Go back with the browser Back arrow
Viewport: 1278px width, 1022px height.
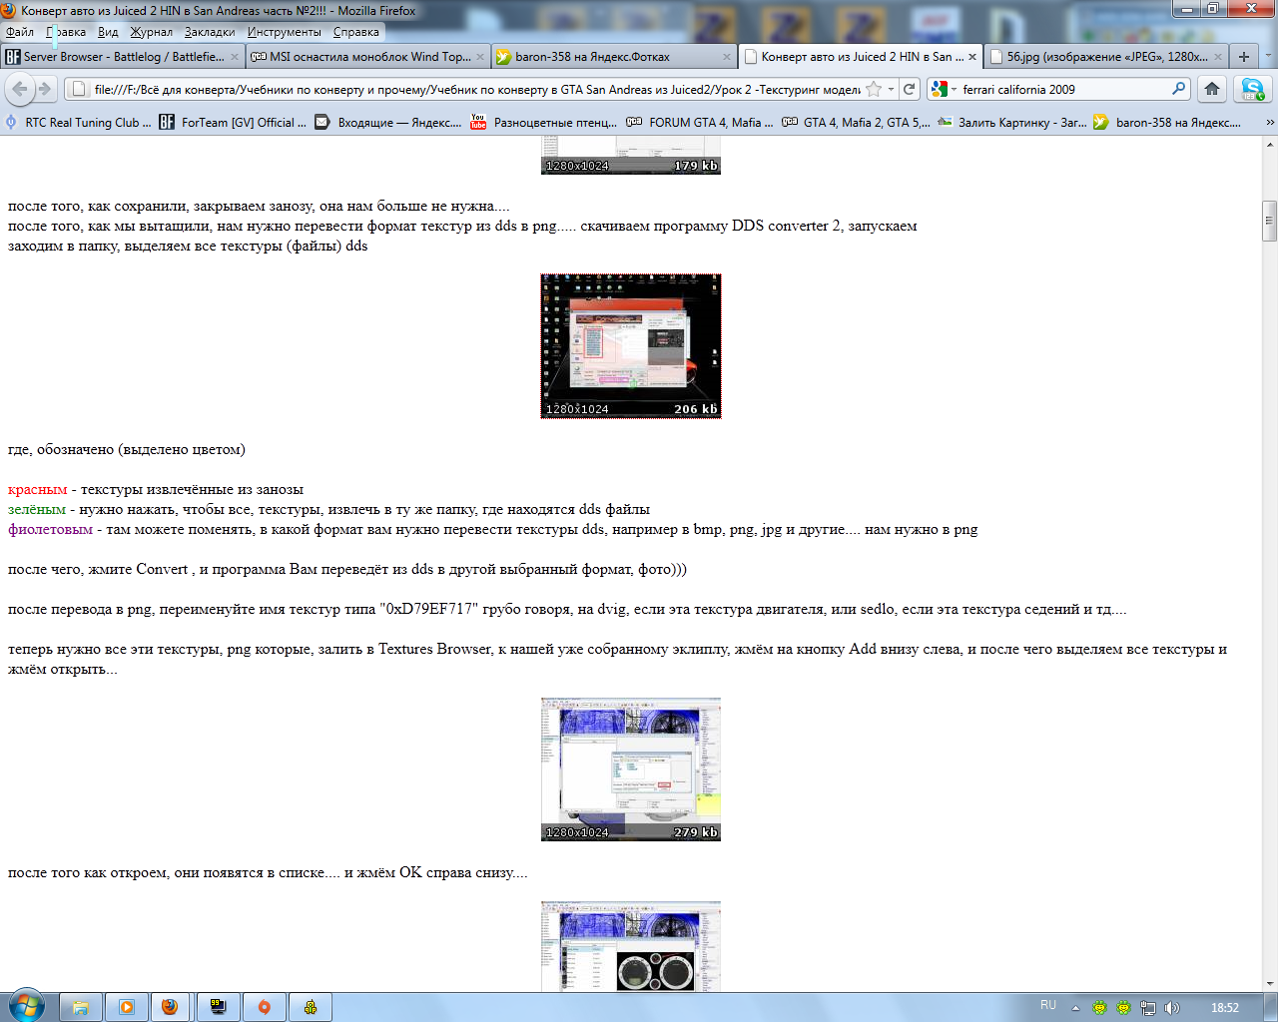point(19,89)
